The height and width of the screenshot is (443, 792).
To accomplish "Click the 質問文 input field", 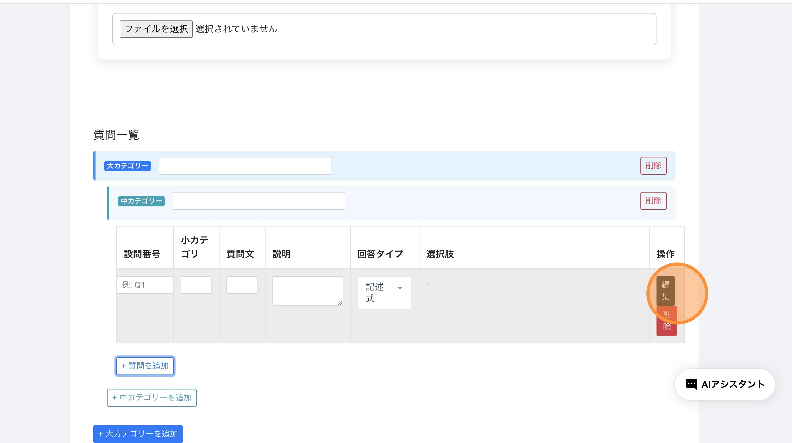I will click(242, 285).
